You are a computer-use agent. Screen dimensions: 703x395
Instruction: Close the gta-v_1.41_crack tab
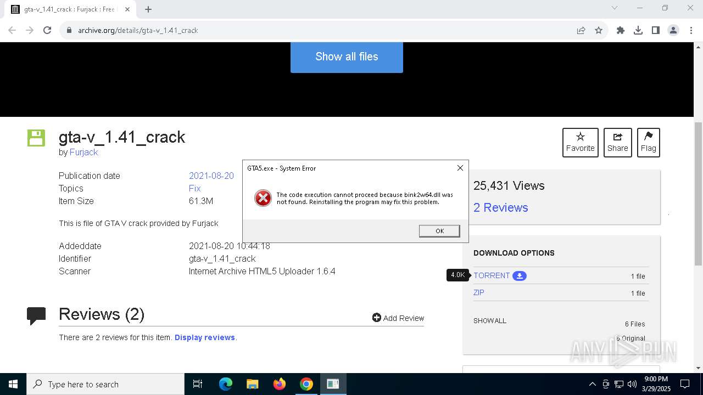click(x=127, y=9)
